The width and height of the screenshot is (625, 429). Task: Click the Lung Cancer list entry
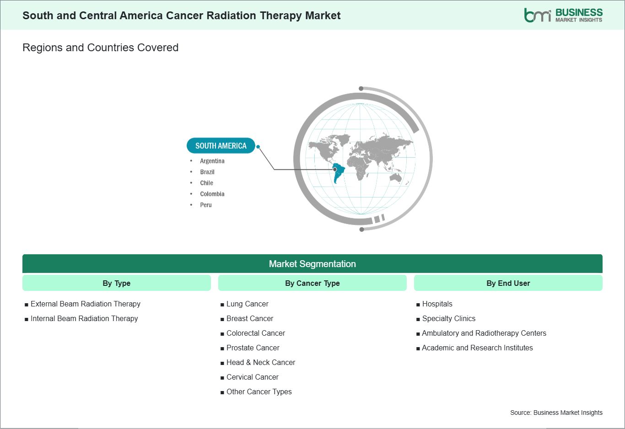tap(247, 304)
